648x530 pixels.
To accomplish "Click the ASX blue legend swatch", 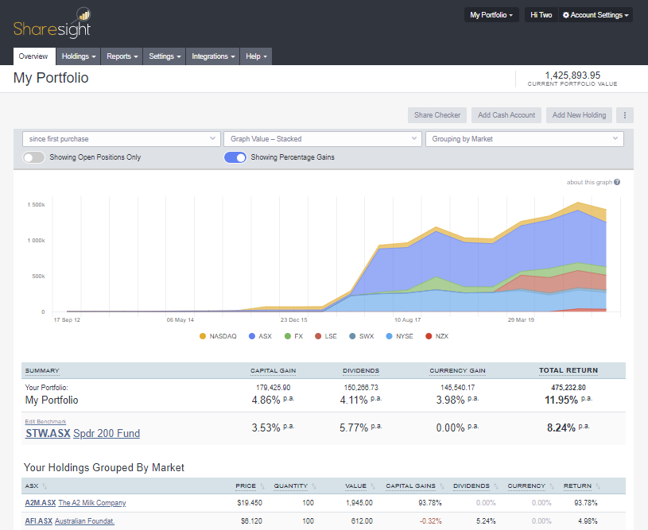I will pos(252,336).
